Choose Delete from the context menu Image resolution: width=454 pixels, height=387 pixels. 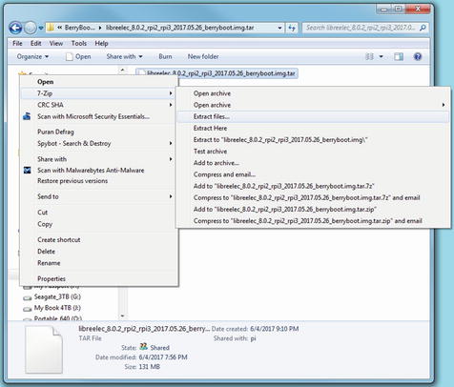pyautogui.click(x=99, y=252)
